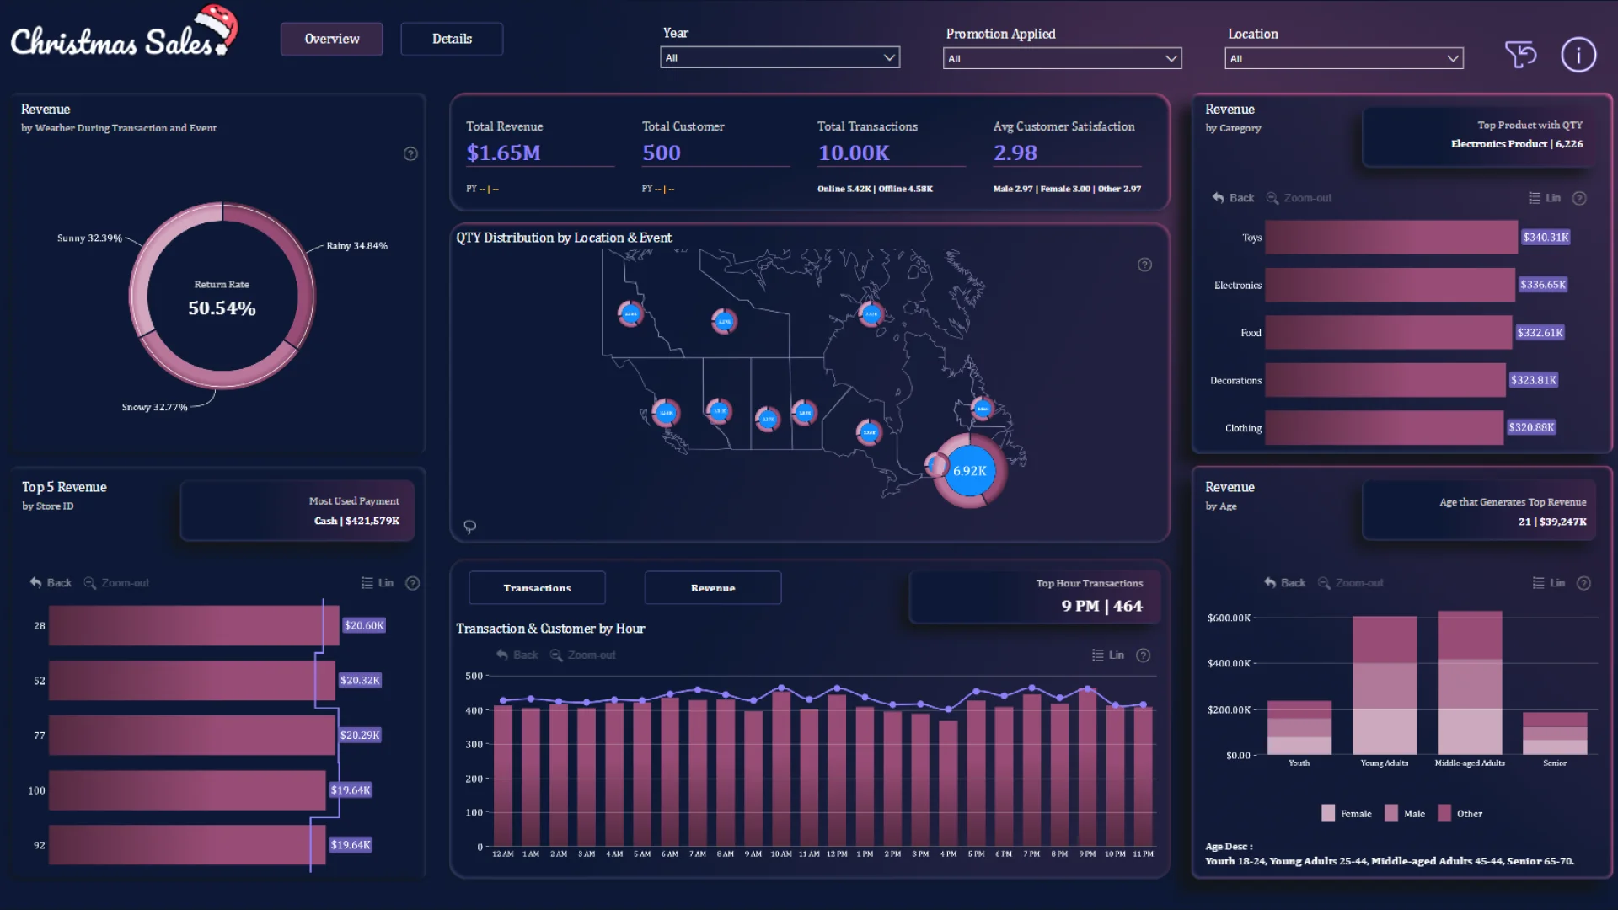1618x910 pixels.
Task: Click the Toys revenue bar
Action: 1391,237
